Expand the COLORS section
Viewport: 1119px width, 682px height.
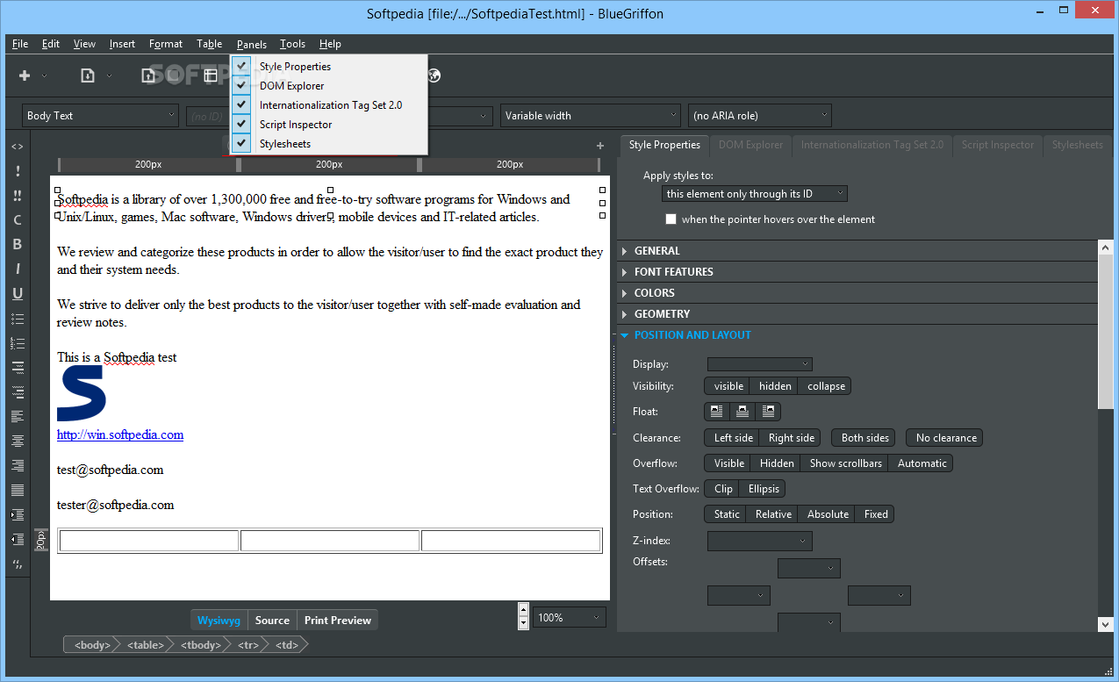click(x=857, y=293)
